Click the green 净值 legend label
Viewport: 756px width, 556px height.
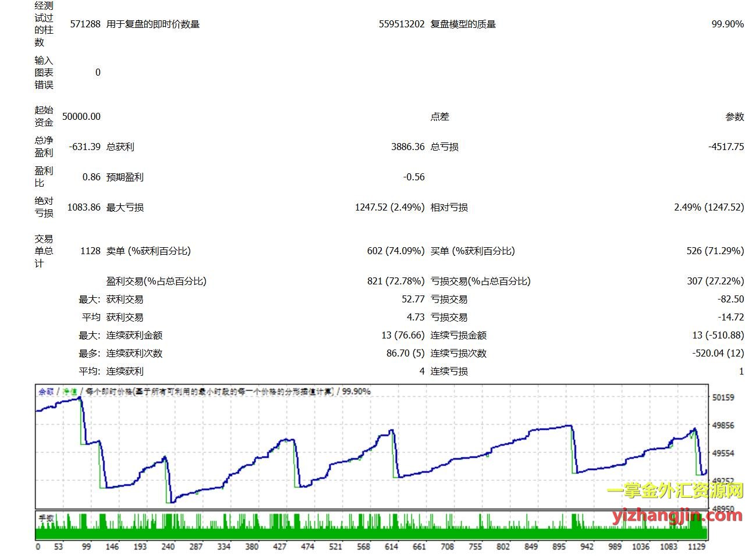pyautogui.click(x=70, y=392)
